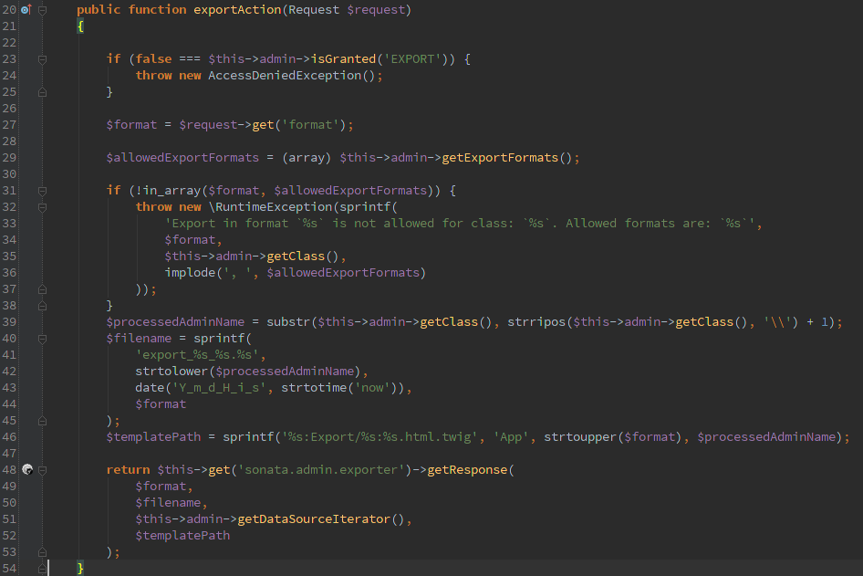The width and height of the screenshot is (863, 576).
Task: Click the '%s:Export/%s:%s.html.twig' string
Action: 380,436
